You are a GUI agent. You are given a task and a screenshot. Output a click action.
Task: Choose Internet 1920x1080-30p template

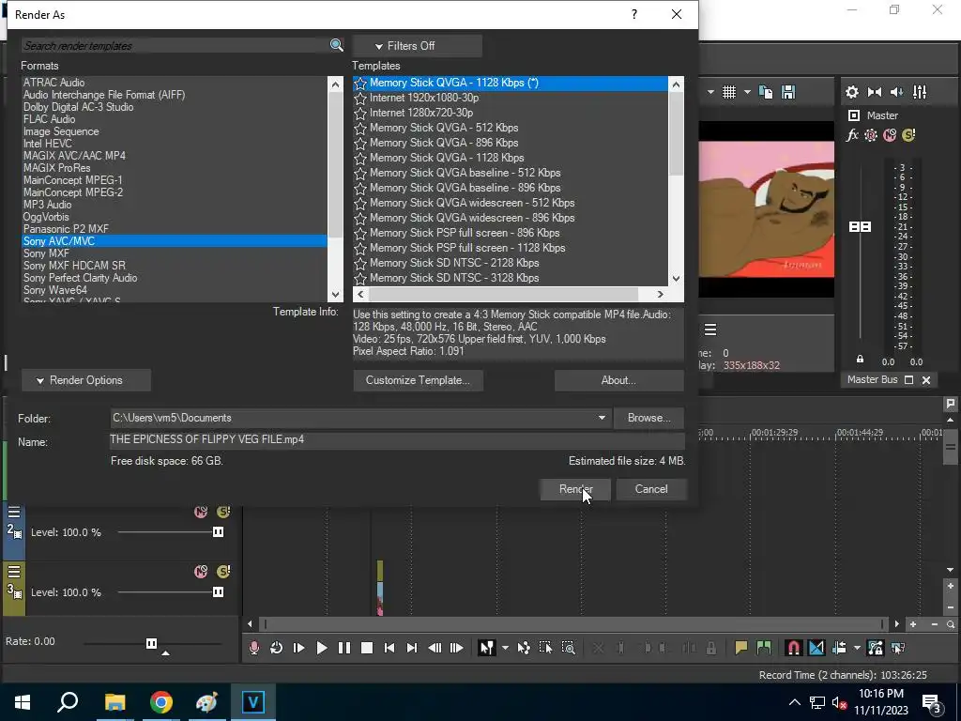(x=424, y=98)
